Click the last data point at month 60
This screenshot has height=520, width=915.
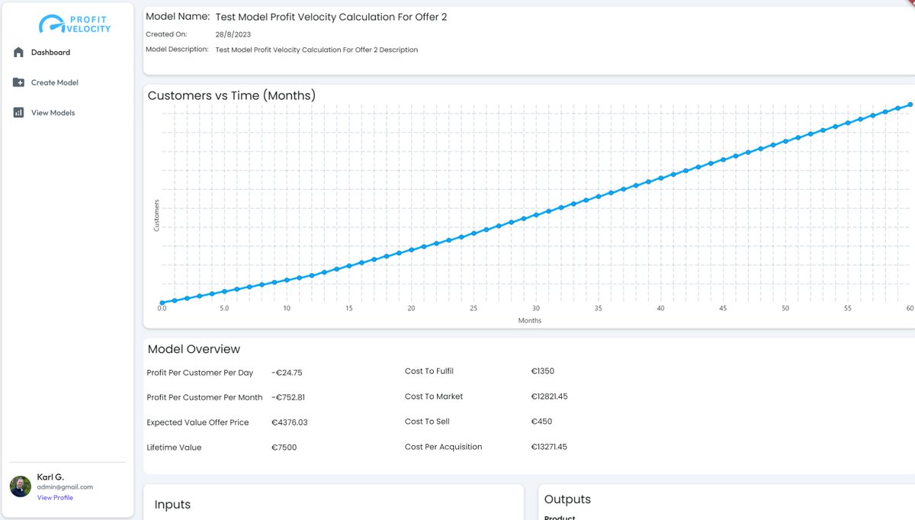pyautogui.click(x=909, y=104)
